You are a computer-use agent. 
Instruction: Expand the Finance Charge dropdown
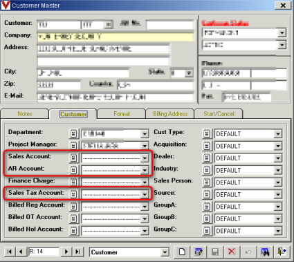(x=145, y=183)
